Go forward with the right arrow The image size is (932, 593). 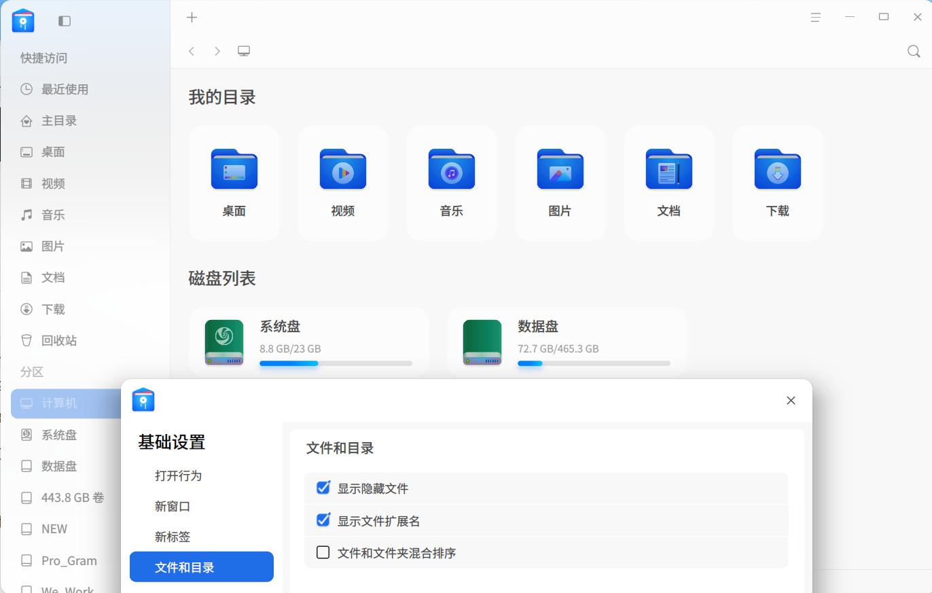[x=217, y=51]
